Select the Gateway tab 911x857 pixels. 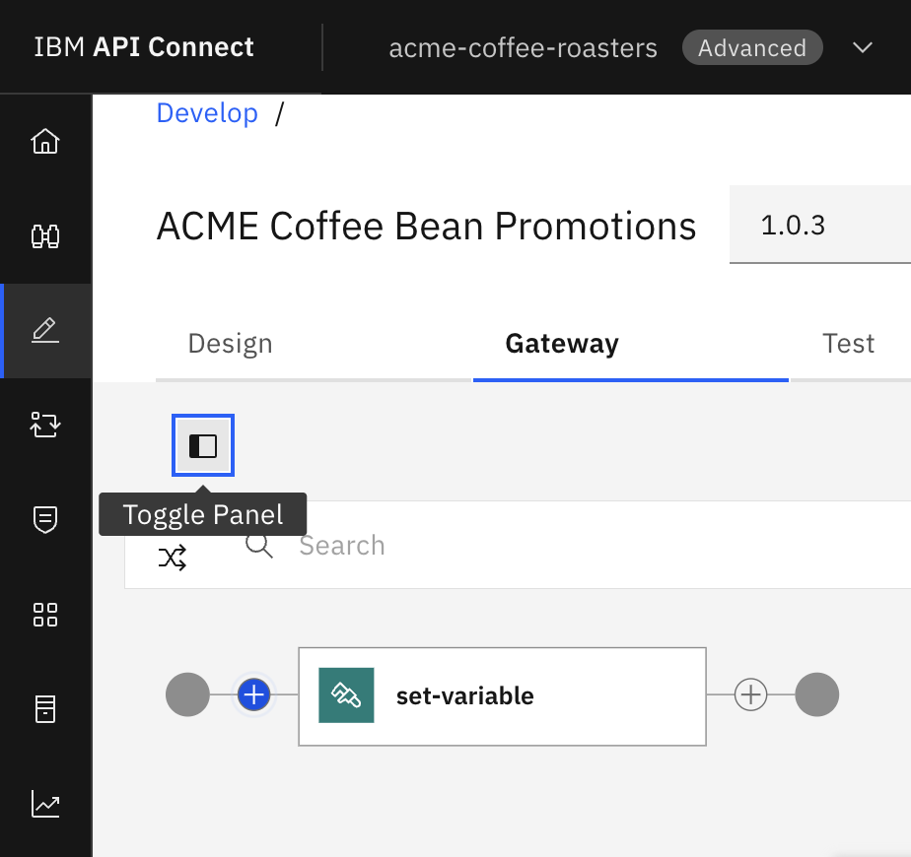click(562, 344)
